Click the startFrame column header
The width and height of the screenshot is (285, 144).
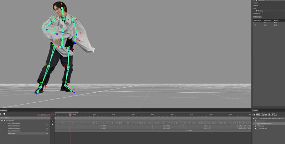click(257, 20)
